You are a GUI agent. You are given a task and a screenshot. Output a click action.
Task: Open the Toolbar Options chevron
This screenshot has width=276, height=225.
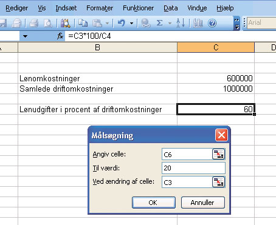click(236, 23)
